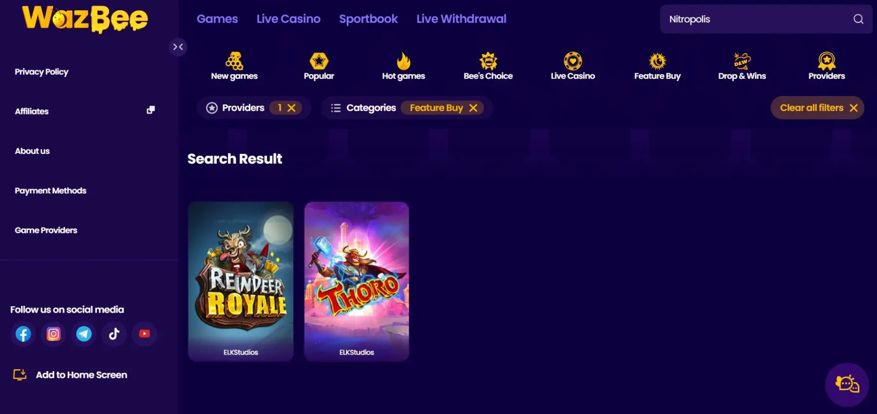Remove the Feature Buy category filter

(x=473, y=108)
